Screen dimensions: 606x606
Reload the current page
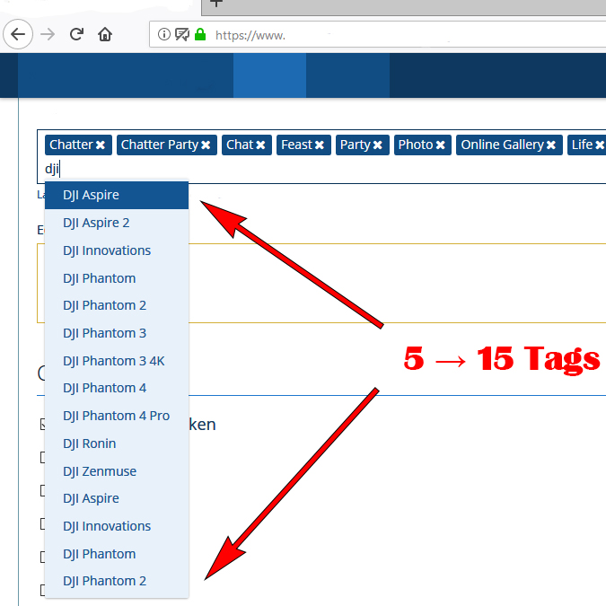point(76,34)
